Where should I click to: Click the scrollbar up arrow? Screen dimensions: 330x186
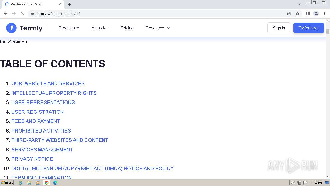click(328, 21)
